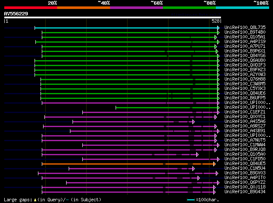Click the green UniRef100_Q6AU80 alignment bar
The width and height of the screenshot is (273, 203).
click(x=126, y=61)
